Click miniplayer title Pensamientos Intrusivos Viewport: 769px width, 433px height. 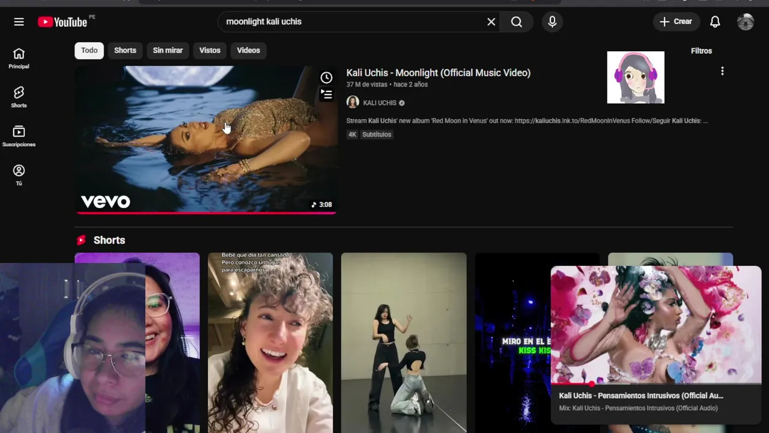[x=641, y=396]
